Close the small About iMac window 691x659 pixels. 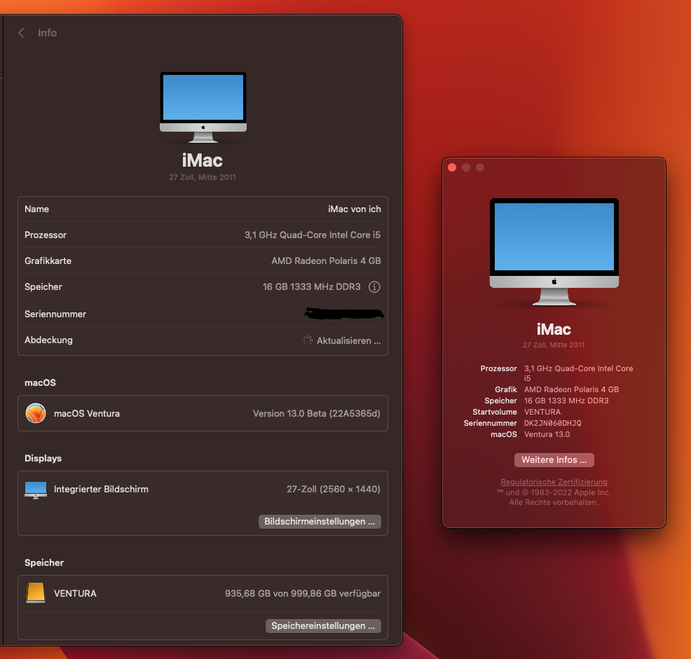click(452, 167)
